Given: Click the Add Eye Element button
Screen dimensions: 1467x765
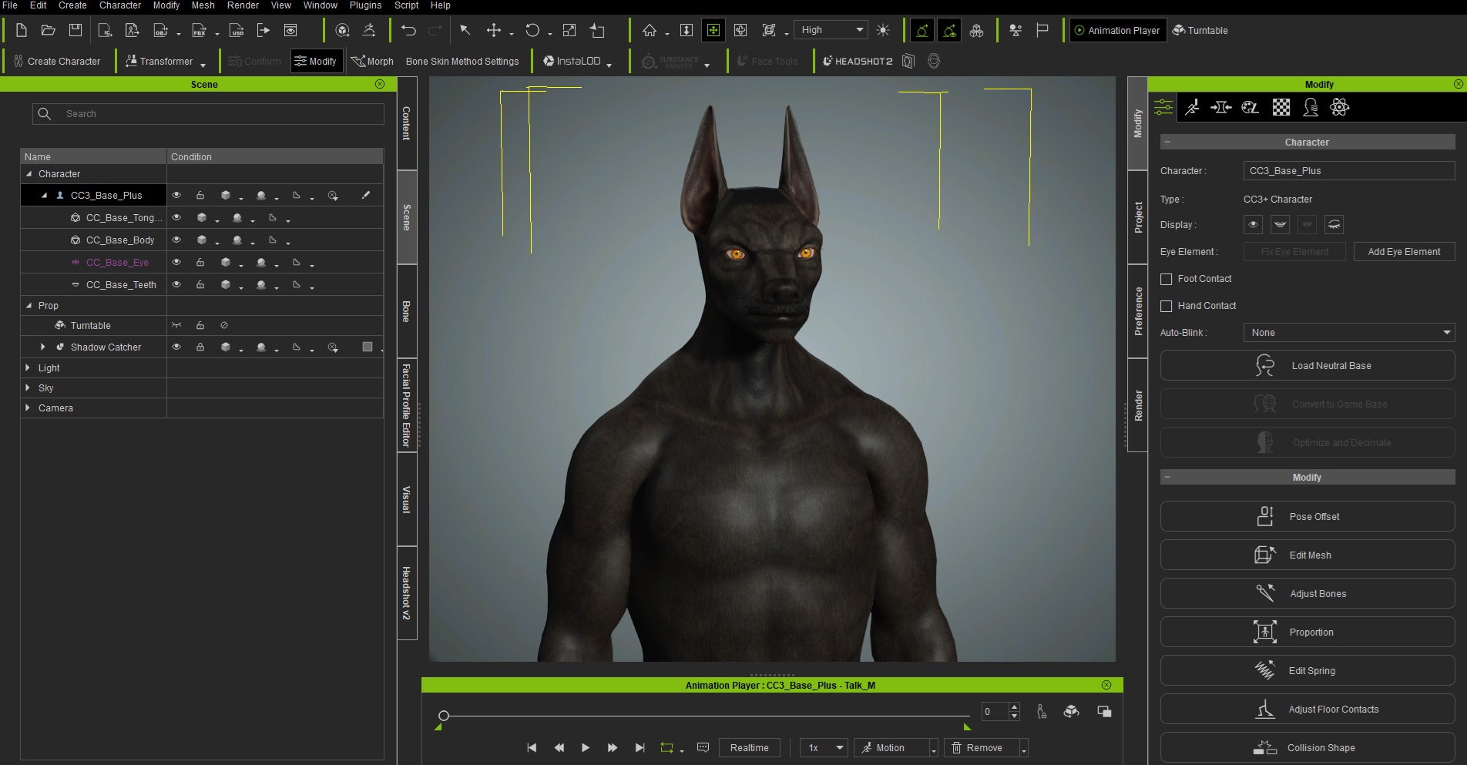Looking at the screenshot, I should (1404, 252).
